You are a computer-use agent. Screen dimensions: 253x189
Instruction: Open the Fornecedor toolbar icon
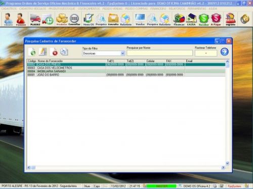coord(21,19)
